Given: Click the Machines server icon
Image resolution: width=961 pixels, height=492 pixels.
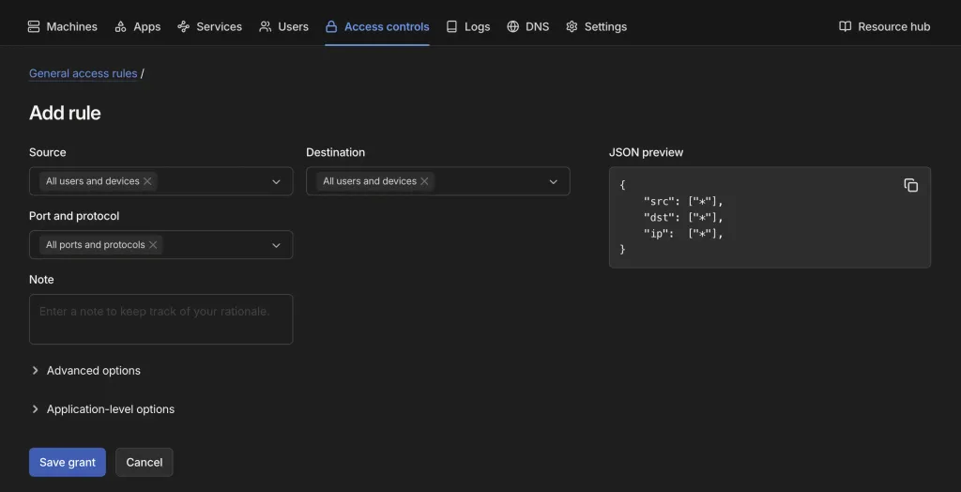Looking at the screenshot, I should [x=34, y=26].
